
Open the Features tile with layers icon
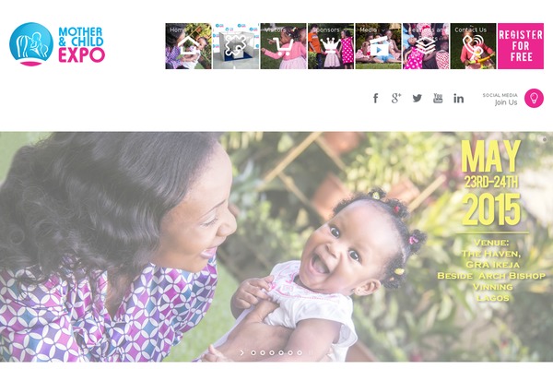[426, 46]
